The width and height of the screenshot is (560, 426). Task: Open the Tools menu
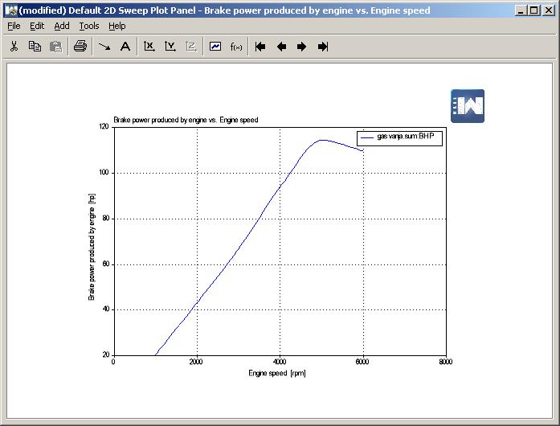tap(89, 26)
